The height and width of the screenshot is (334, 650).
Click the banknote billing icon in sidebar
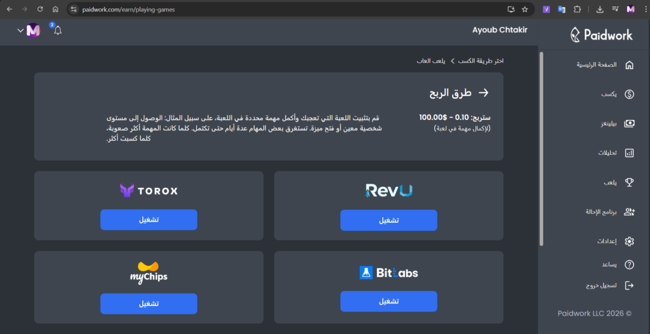(x=629, y=123)
